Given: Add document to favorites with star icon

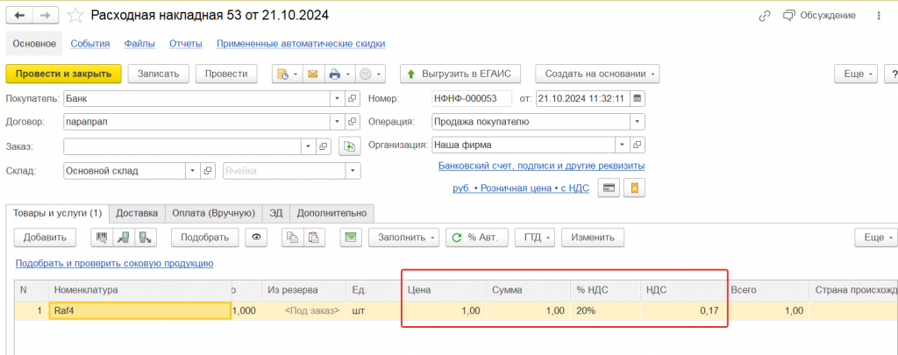Looking at the screenshot, I should pyautogui.click(x=75, y=16).
